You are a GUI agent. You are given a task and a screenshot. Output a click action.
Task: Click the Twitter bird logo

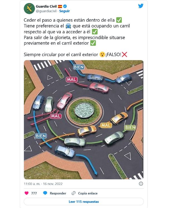pyautogui.click(x=141, y=6)
